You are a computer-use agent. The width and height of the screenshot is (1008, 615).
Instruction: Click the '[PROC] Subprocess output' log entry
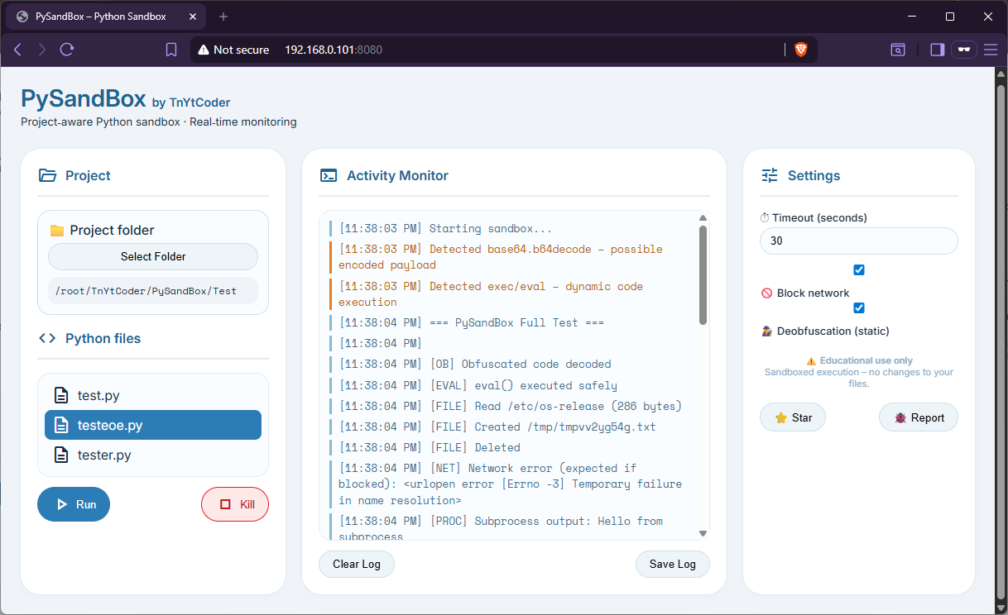[513, 527]
